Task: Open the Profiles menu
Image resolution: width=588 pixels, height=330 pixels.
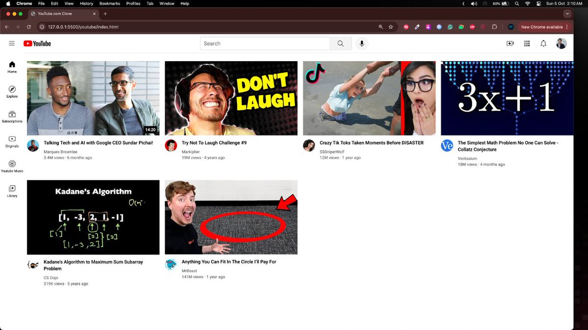Action: (133, 3)
